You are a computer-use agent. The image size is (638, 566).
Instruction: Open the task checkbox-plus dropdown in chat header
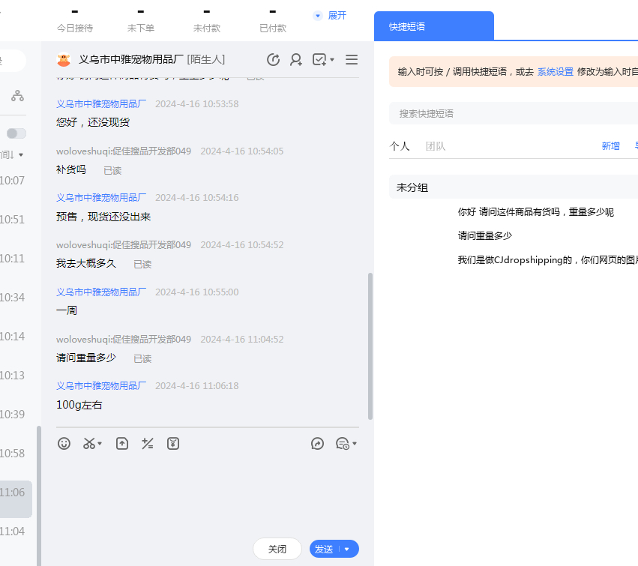coord(323,60)
